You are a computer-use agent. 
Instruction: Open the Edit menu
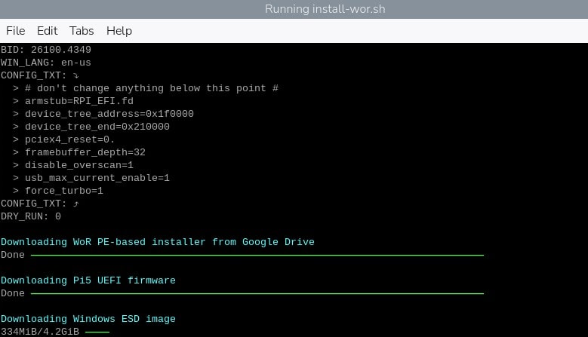tap(48, 31)
